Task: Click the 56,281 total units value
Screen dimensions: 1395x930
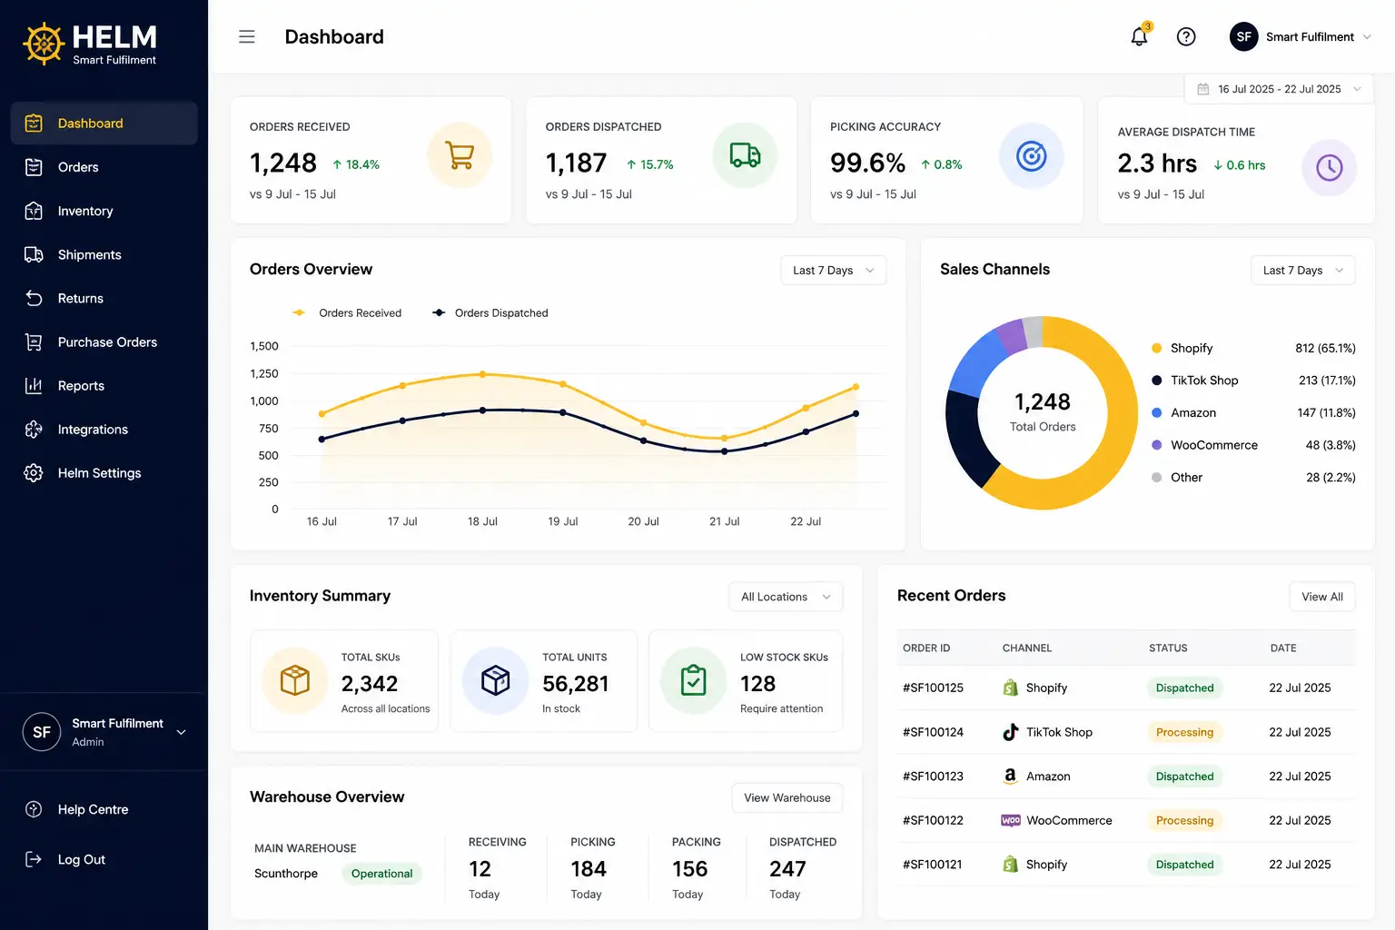Action: 576,684
